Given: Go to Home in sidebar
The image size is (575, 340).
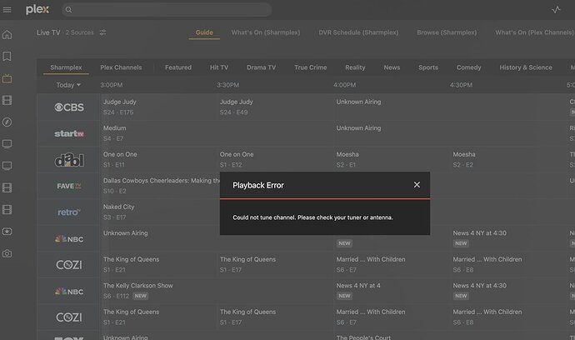Looking at the screenshot, I should [x=7, y=35].
